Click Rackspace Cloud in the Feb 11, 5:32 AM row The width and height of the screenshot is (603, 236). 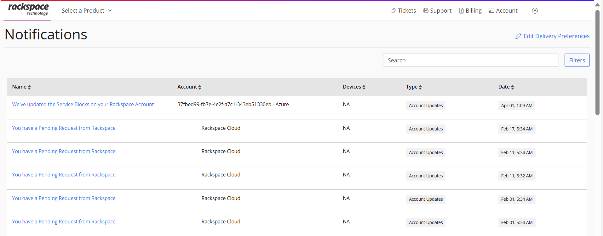click(221, 175)
